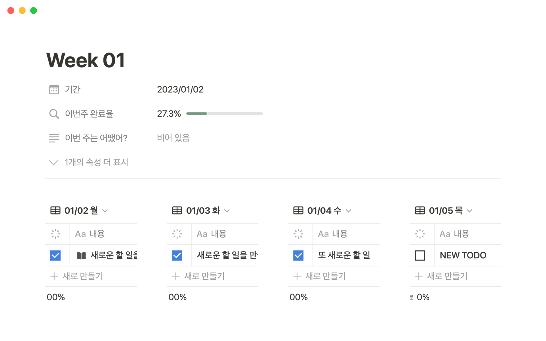Click the magnifier icon beside 이번주 완료율
Viewport: 546px width, 341px height.
(54, 114)
